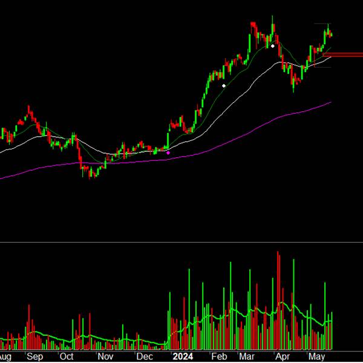The width and height of the screenshot is (363, 363).
Task: Click the Oct label on time axis
Action: 67,356
